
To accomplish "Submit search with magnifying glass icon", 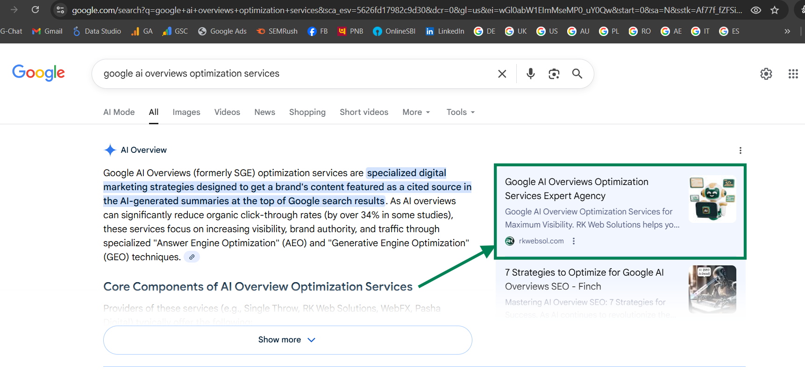I will click(x=577, y=74).
